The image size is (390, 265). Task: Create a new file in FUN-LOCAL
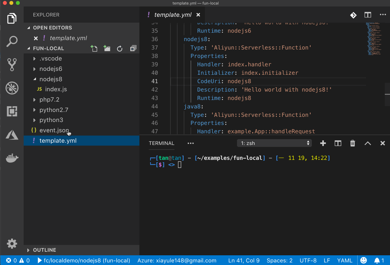pos(94,49)
